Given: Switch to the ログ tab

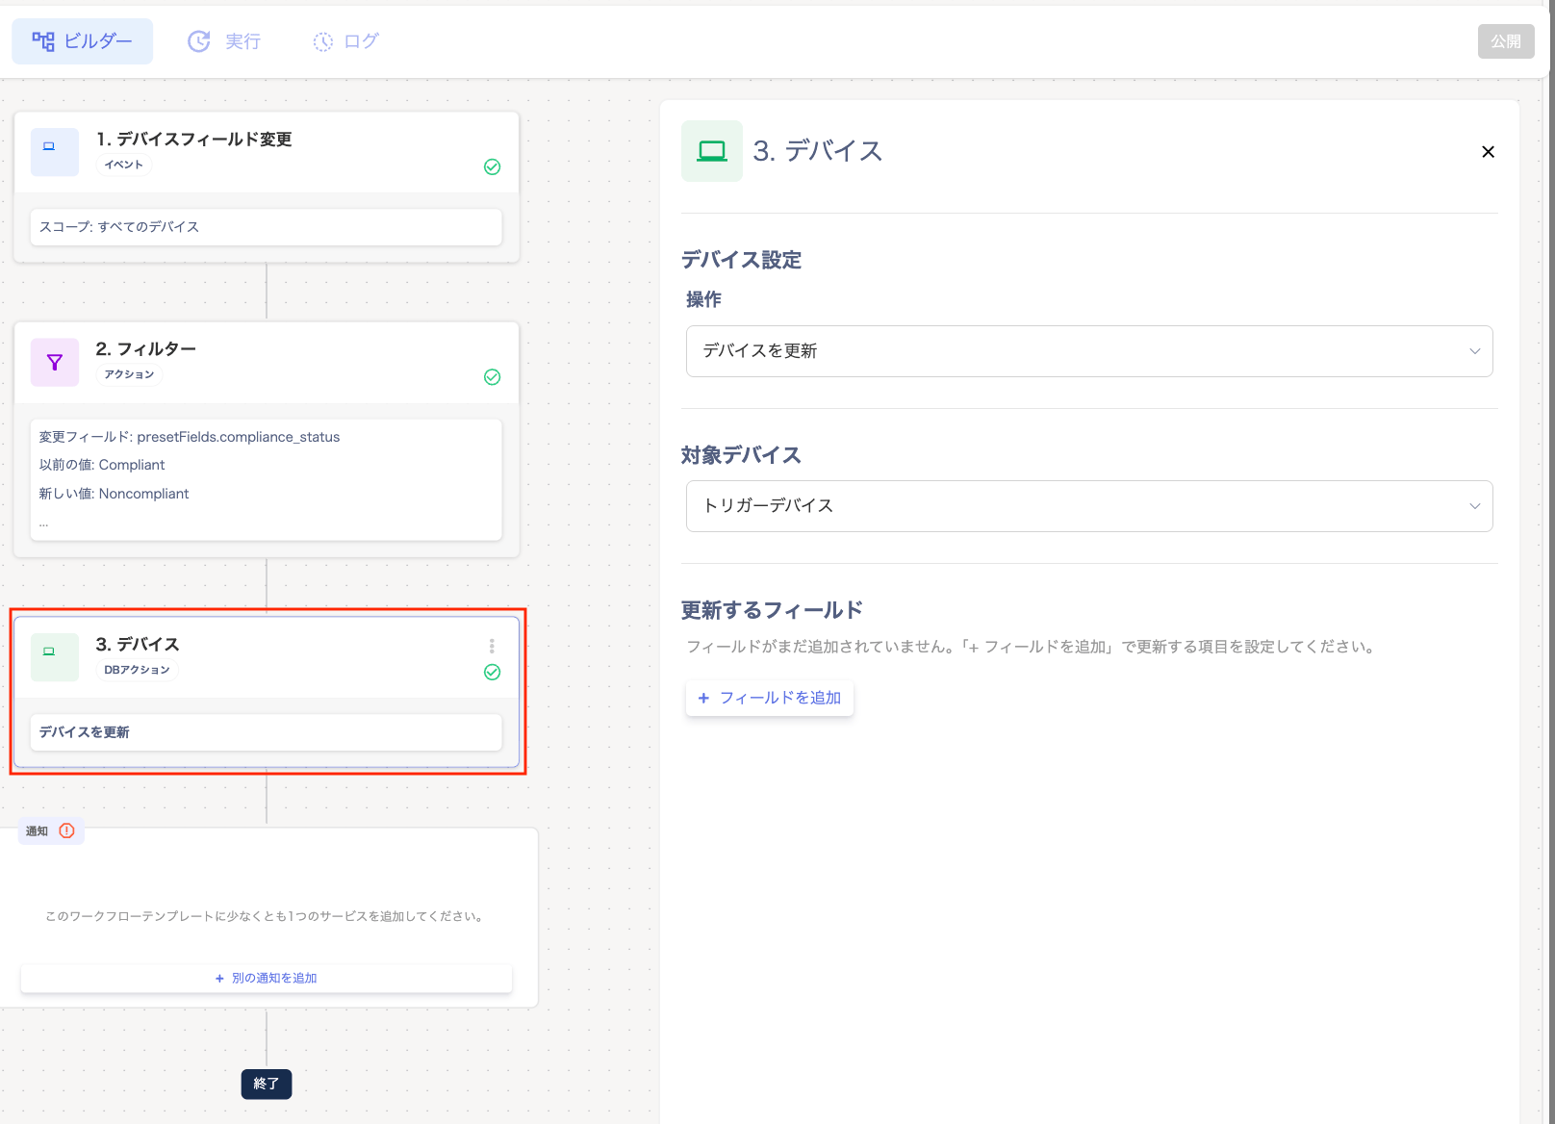Looking at the screenshot, I should tap(345, 41).
